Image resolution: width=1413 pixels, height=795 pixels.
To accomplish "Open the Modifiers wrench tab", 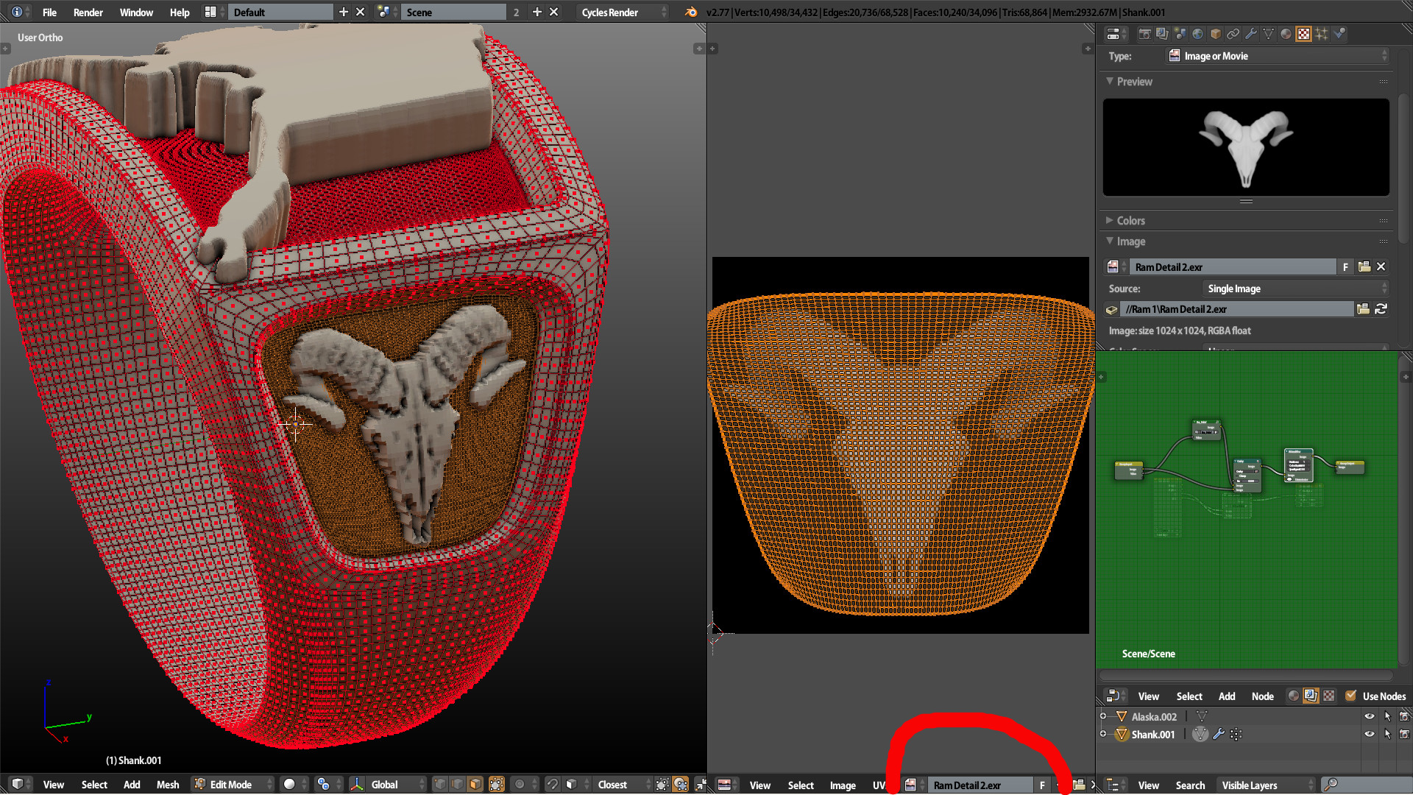I will [x=1250, y=34].
